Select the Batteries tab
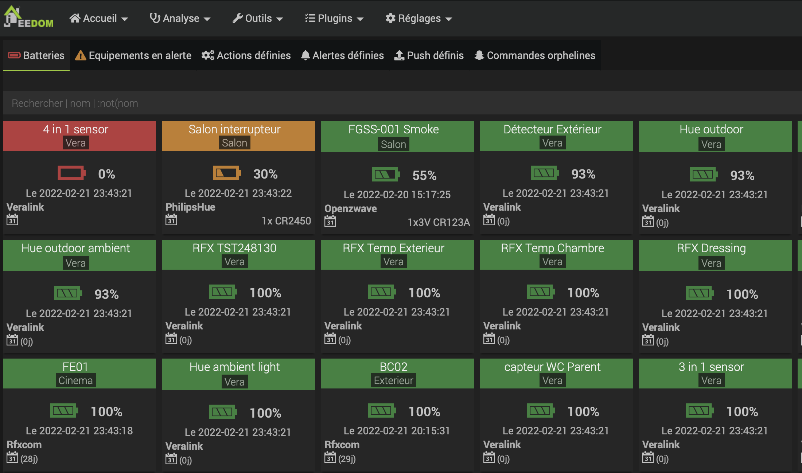Image resolution: width=802 pixels, height=473 pixels. (x=36, y=55)
